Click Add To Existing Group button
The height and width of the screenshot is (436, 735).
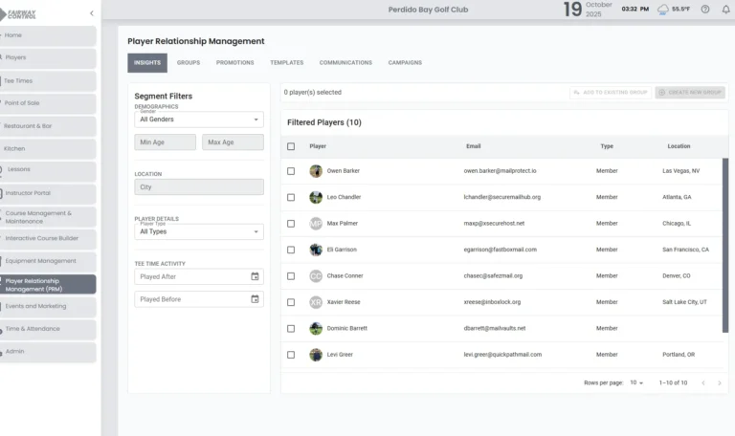click(x=610, y=93)
